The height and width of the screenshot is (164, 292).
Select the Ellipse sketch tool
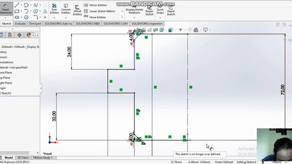tap(36, 11)
